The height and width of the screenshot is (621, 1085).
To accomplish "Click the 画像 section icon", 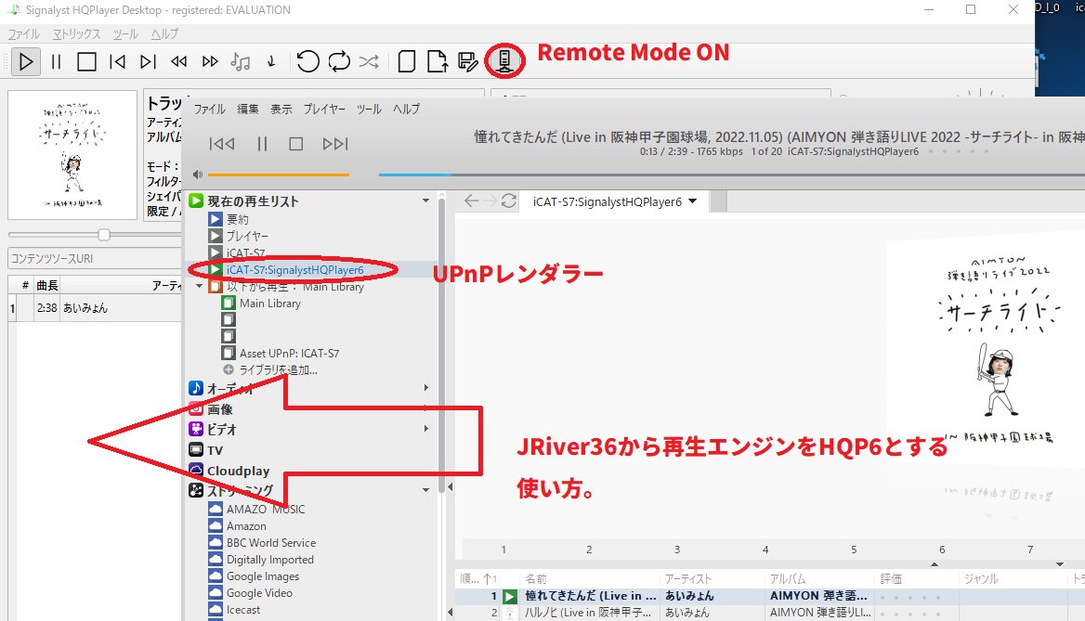I will pyautogui.click(x=196, y=408).
